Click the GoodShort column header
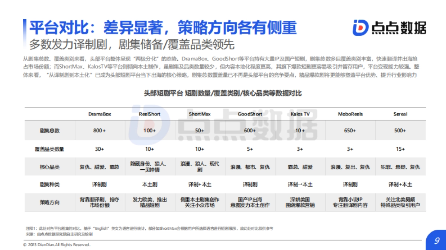The image size is (446, 250). [250, 114]
